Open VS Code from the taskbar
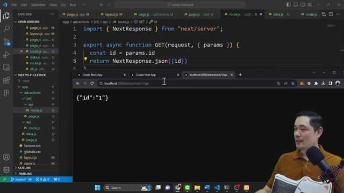The image size is (344, 193). click(x=217, y=188)
